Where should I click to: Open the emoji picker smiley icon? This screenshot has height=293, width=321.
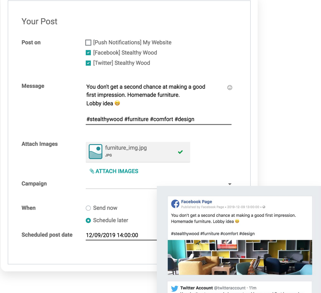pyautogui.click(x=229, y=88)
